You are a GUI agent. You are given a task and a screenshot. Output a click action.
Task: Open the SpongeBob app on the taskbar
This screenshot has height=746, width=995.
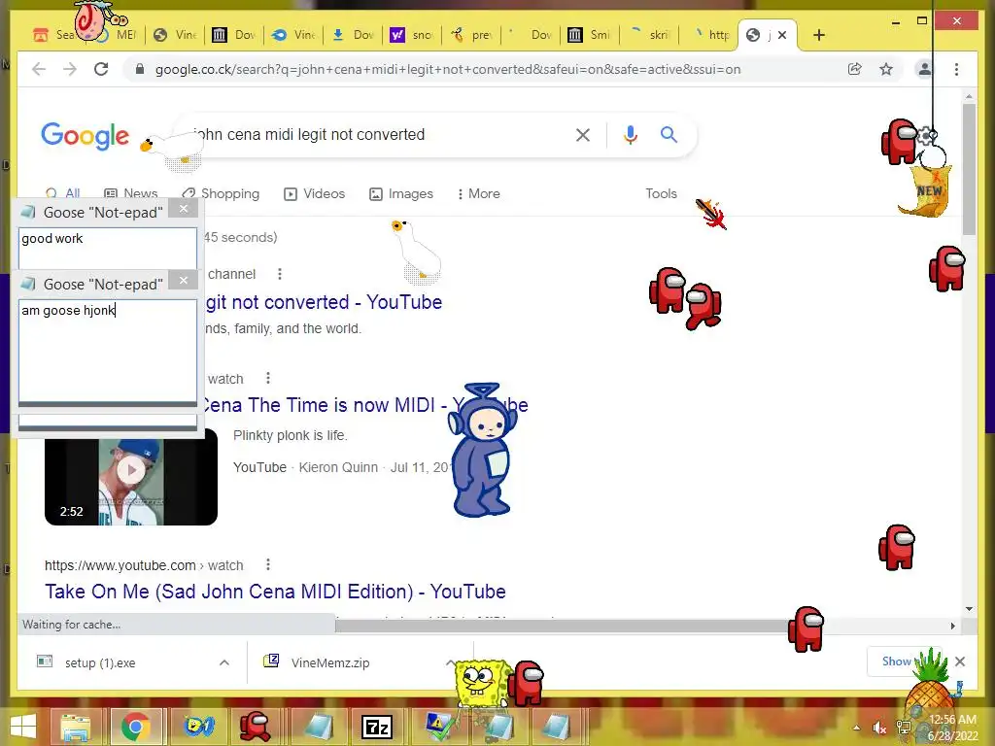coord(197,727)
